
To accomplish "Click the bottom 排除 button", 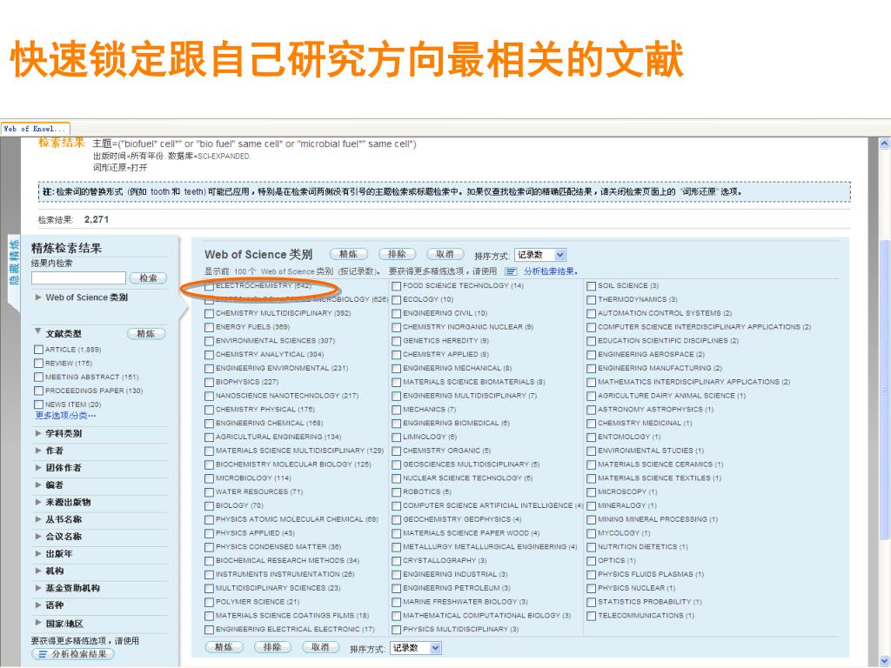I will (x=272, y=647).
